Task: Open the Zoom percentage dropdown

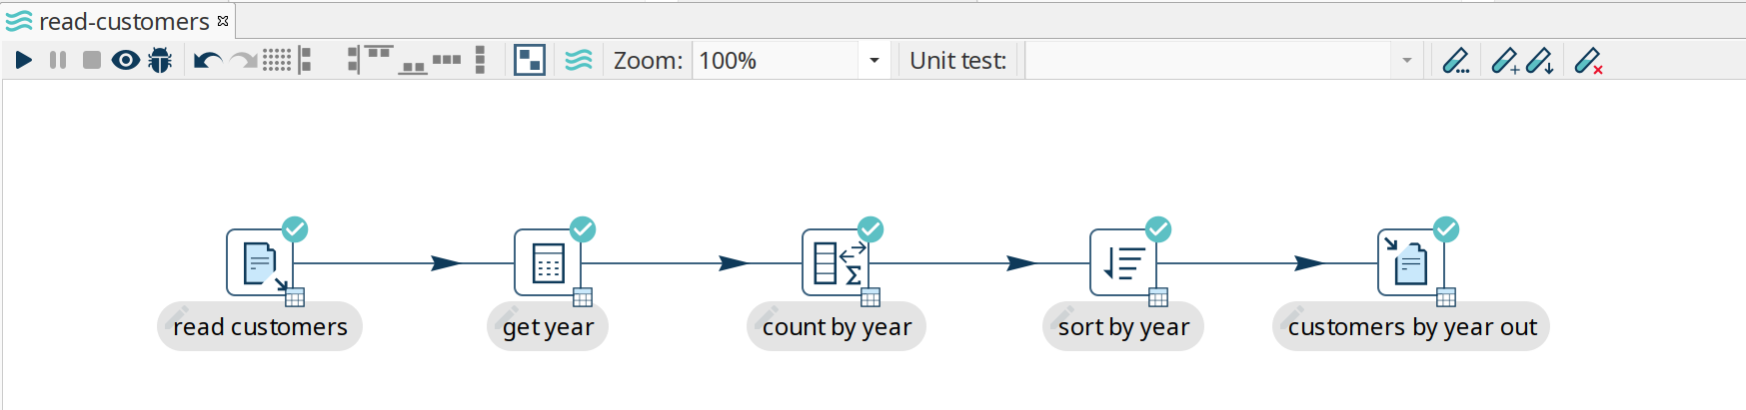Action: (873, 61)
